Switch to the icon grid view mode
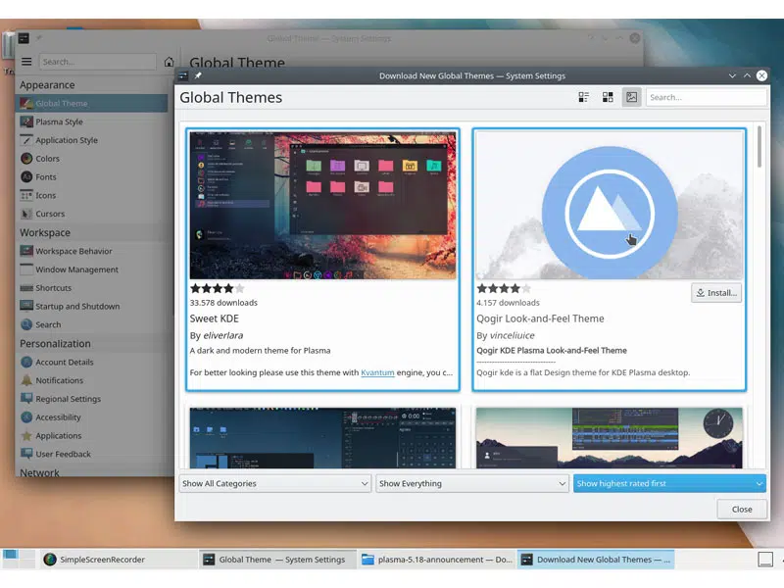 (608, 97)
